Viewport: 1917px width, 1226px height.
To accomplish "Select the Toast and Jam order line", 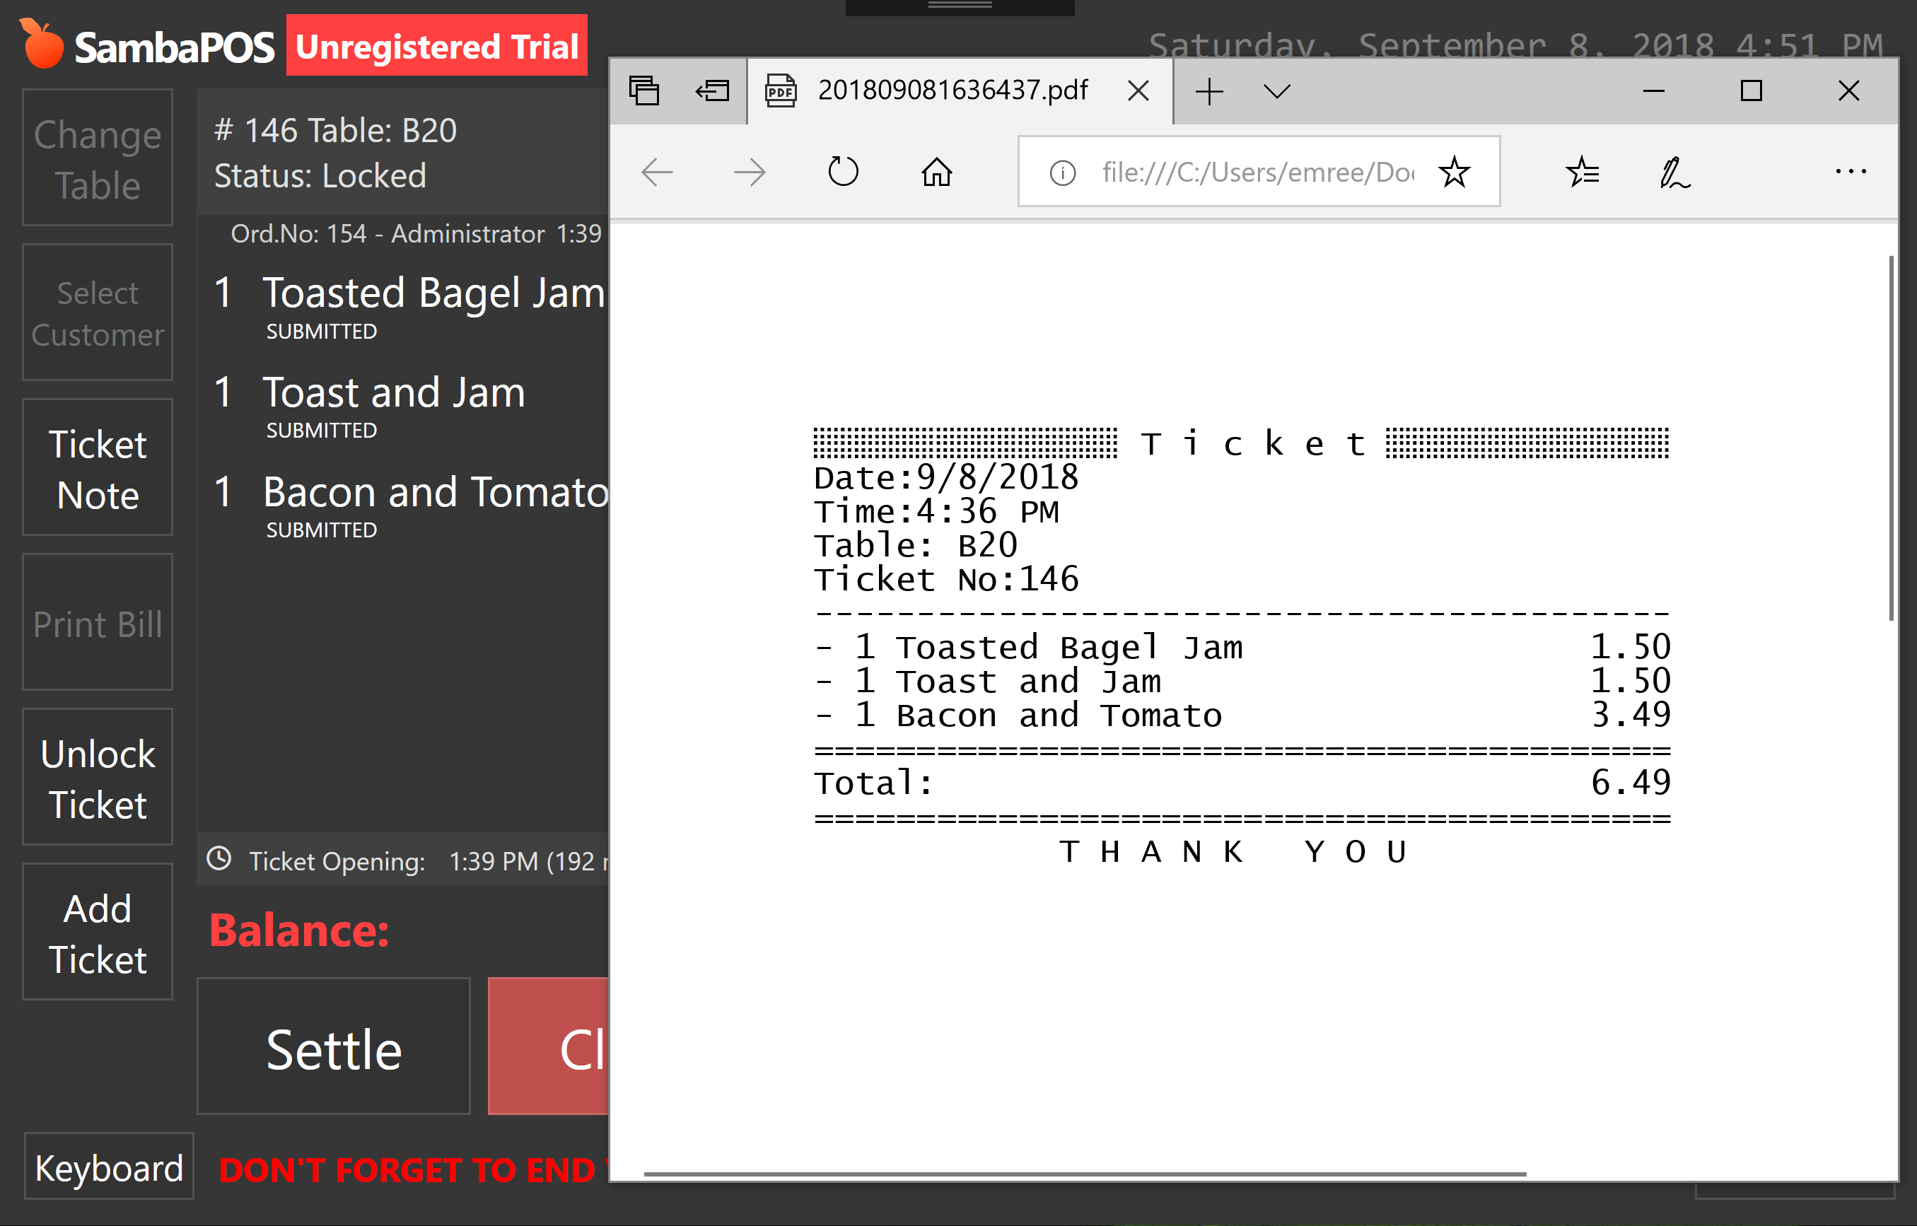I will tap(404, 406).
